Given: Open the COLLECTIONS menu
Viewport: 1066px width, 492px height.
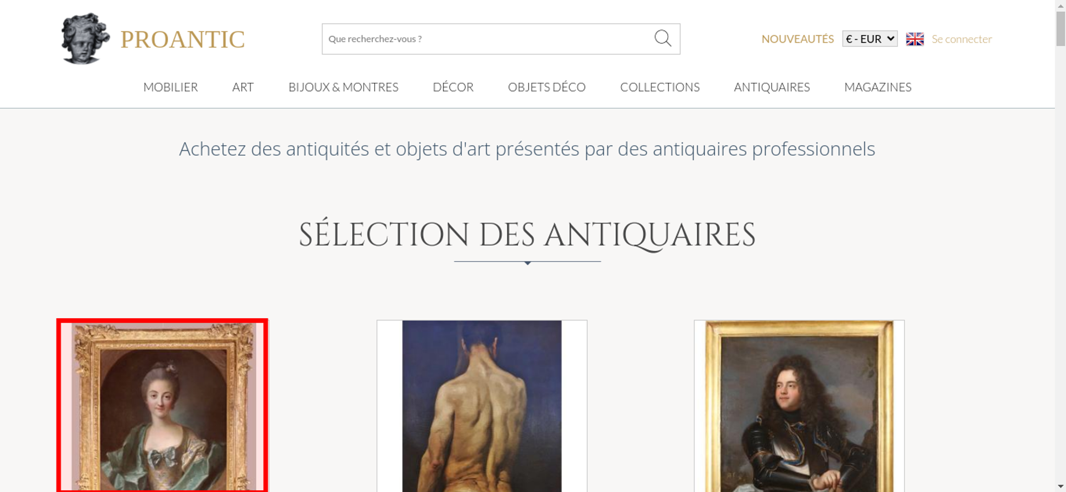Looking at the screenshot, I should (x=660, y=87).
